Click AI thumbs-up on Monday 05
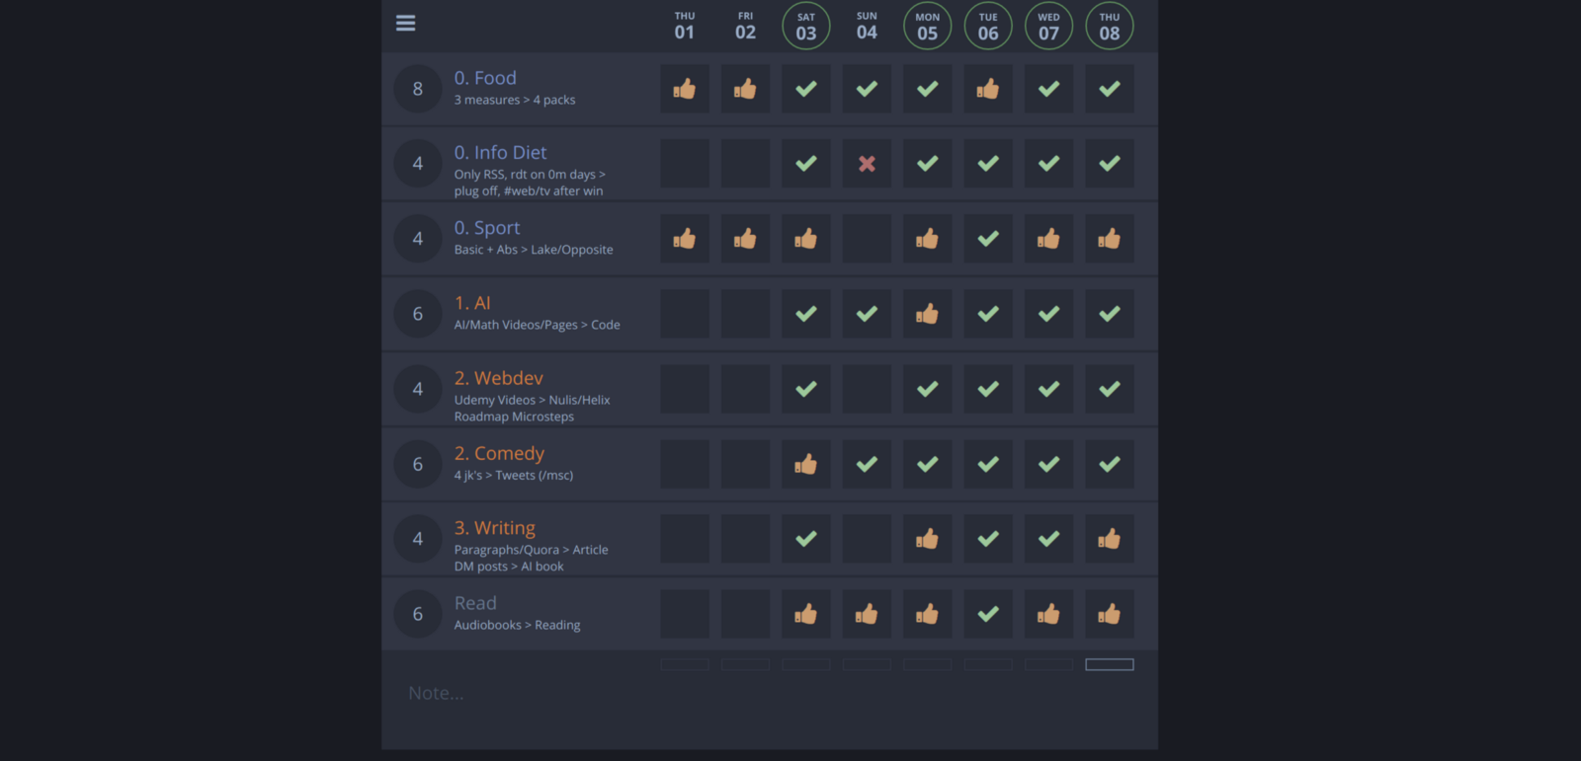The height and width of the screenshot is (761, 1581). coord(927,314)
